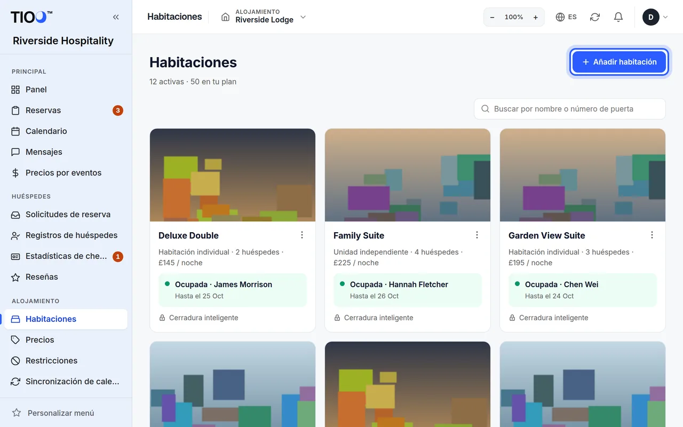Click Cerradura inteligente on Deluxe Double

tap(198, 318)
